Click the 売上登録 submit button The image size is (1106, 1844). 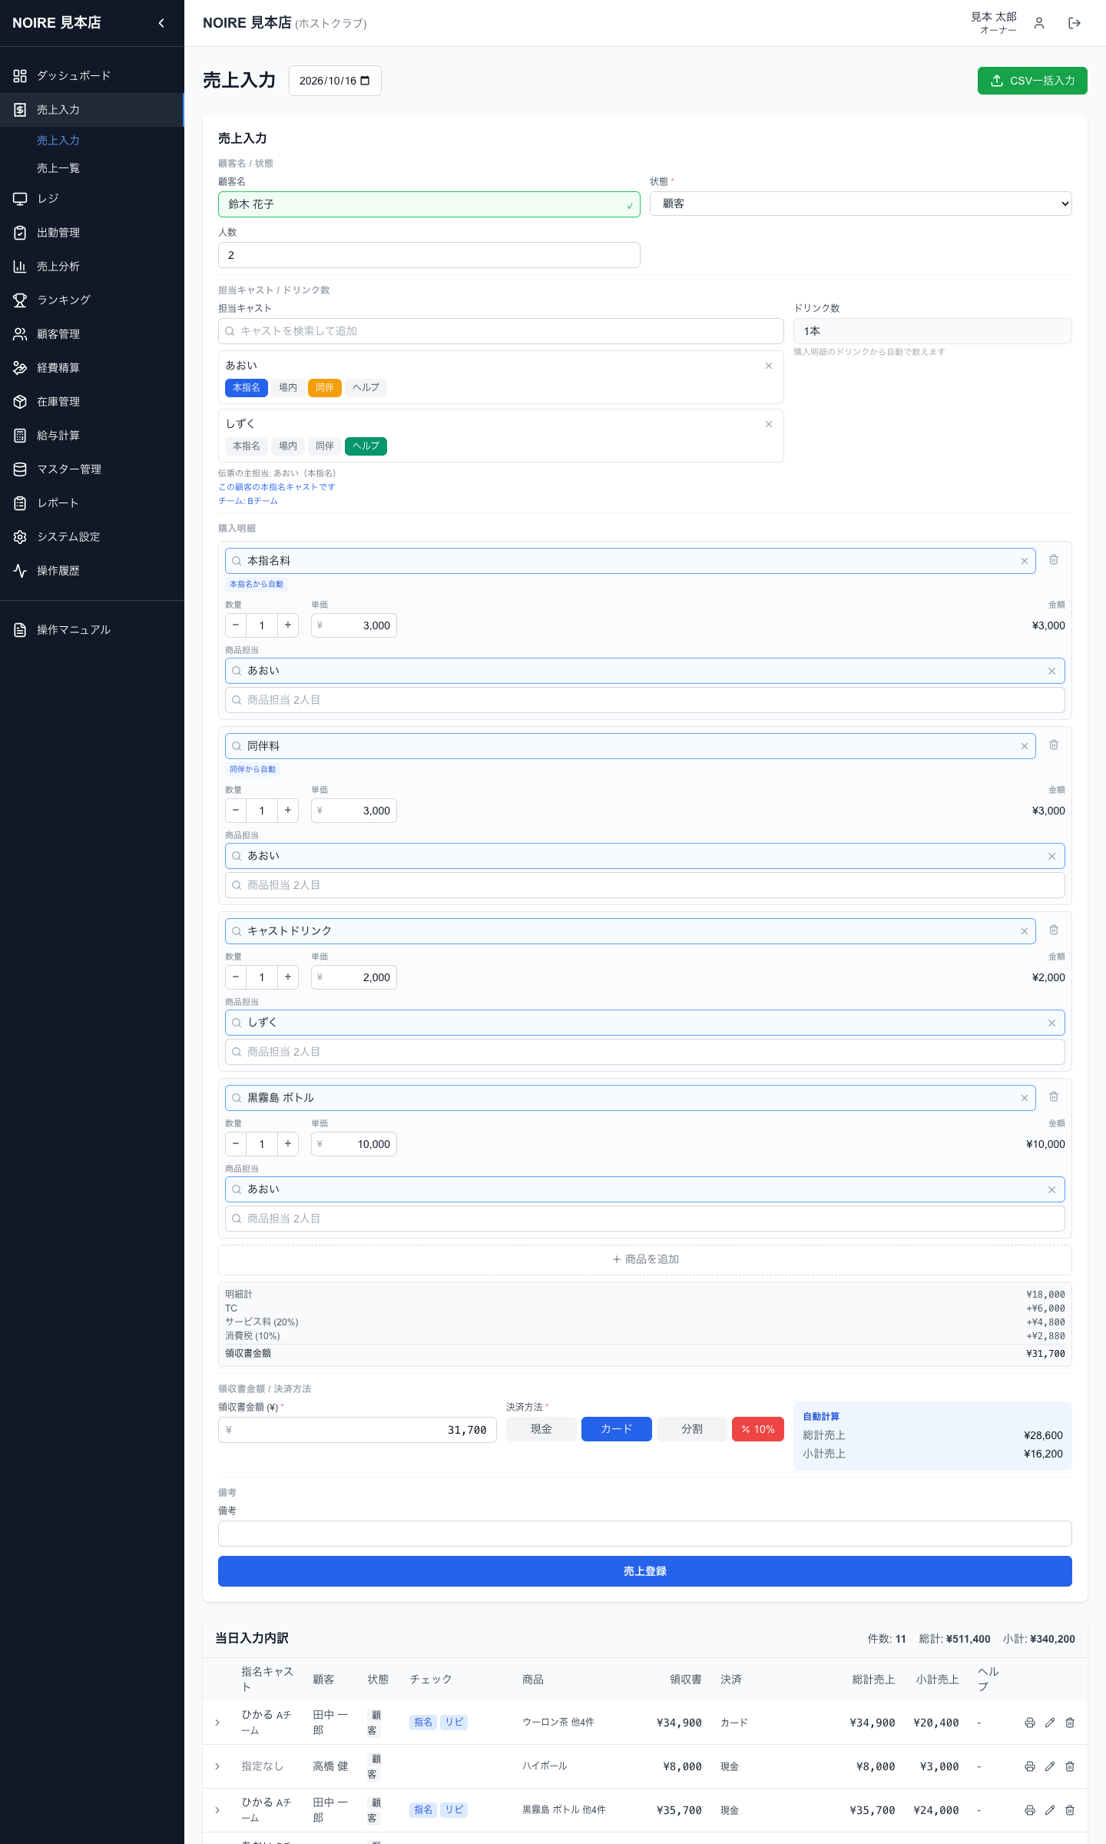(x=645, y=1571)
